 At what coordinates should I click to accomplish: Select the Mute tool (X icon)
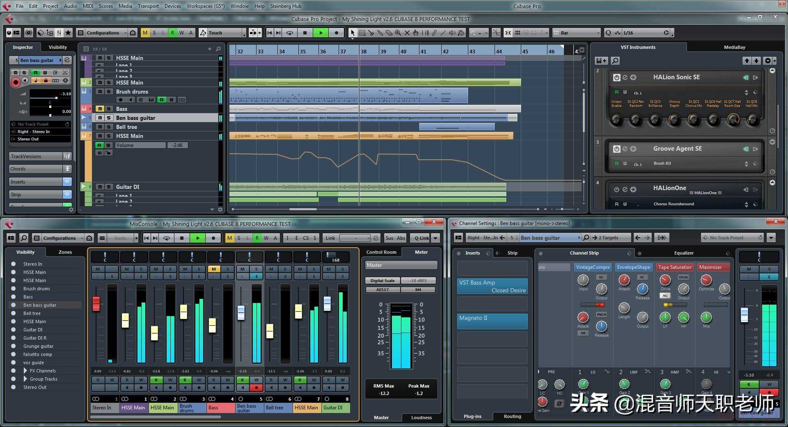pyautogui.click(x=407, y=33)
